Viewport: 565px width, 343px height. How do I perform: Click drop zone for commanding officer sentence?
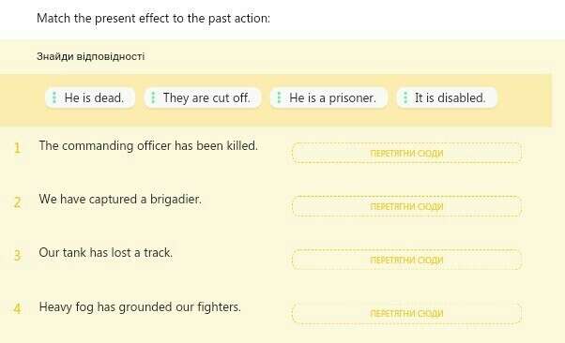click(406, 153)
